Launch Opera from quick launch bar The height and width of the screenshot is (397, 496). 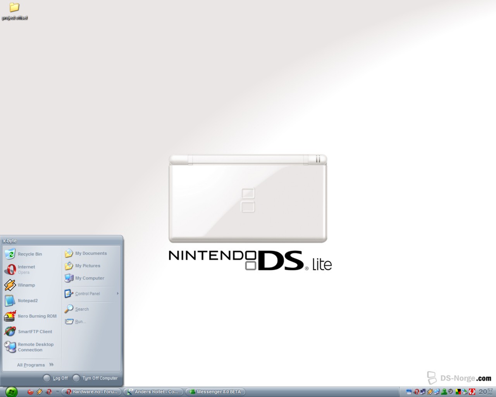pos(49,392)
